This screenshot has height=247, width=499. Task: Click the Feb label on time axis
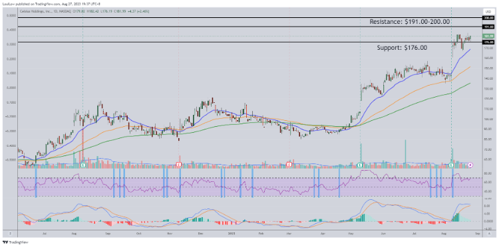(261, 233)
